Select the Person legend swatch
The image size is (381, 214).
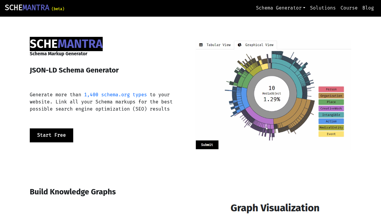331,89
